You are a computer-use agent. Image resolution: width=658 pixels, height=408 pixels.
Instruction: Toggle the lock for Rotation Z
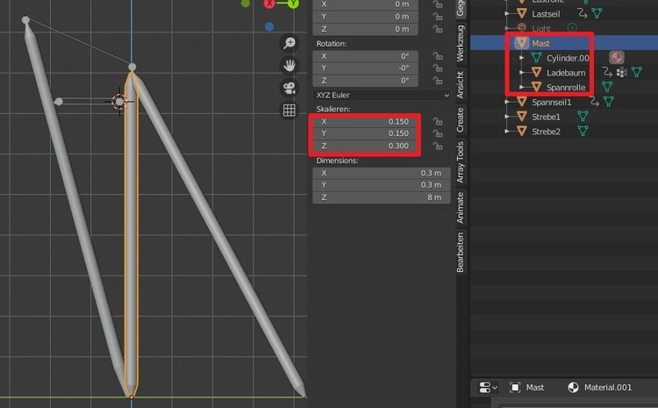[438, 80]
